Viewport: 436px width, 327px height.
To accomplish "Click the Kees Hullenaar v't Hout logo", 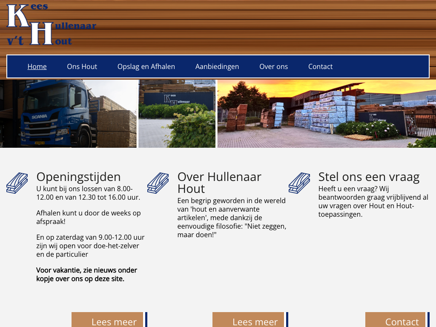I will click(51, 26).
